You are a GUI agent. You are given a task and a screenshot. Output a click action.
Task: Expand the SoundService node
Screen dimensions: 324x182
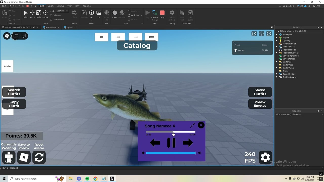pyautogui.click(x=277, y=74)
